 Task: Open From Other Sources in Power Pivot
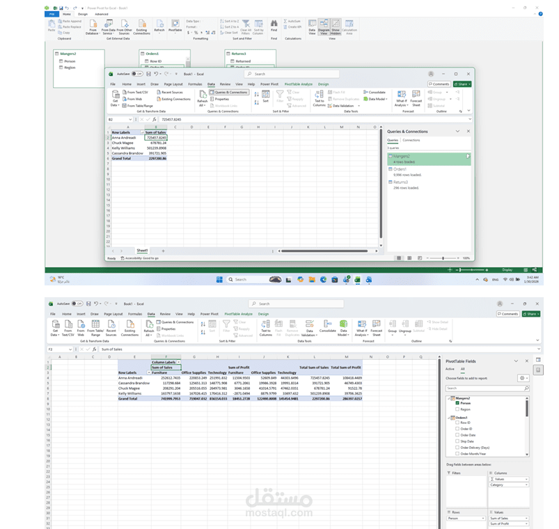point(125,27)
